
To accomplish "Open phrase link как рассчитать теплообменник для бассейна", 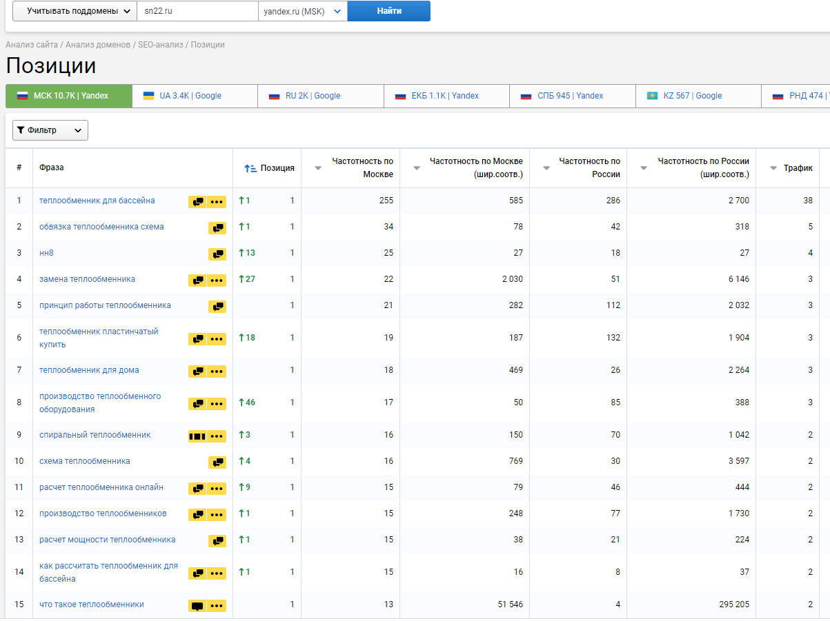I will click(108, 572).
